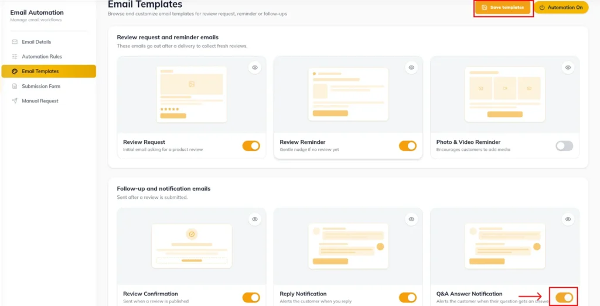Screen dimensions: 600x306
Task: Open the Review Confirmation template thumbnail
Action: [192, 246]
